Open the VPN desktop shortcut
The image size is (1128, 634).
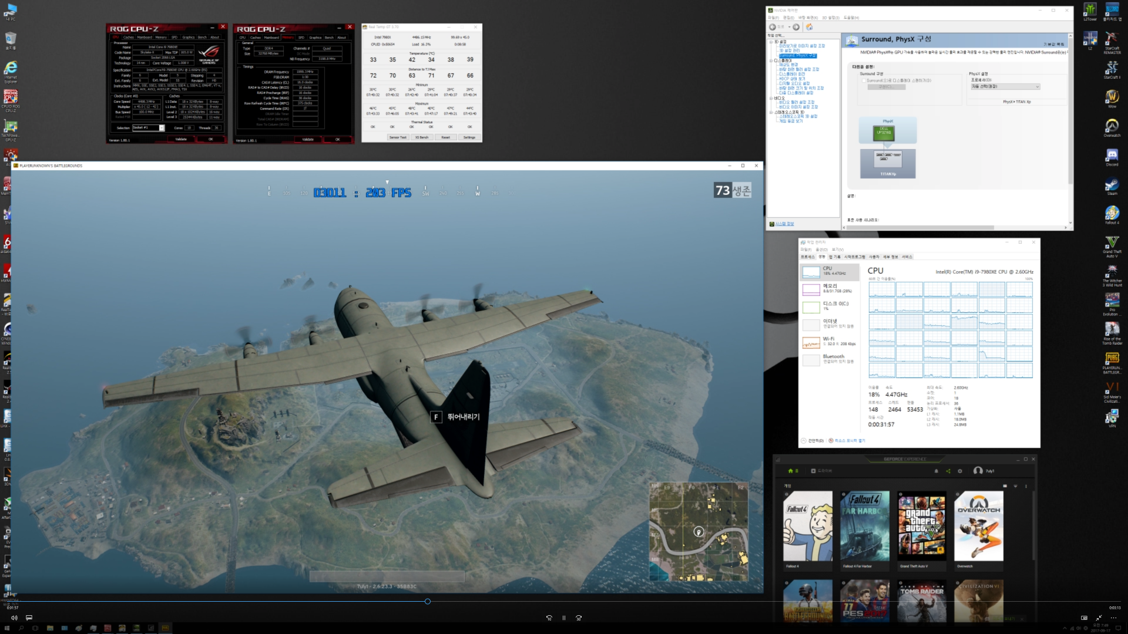click(1112, 419)
